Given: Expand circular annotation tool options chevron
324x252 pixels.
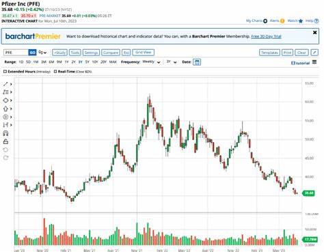Looking at the screenshot, I should click(x=11, y=117).
